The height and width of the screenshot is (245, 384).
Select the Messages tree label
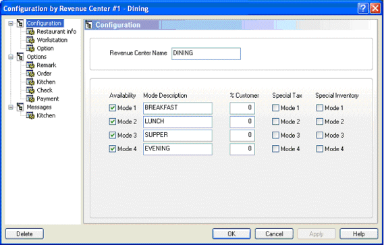point(39,107)
